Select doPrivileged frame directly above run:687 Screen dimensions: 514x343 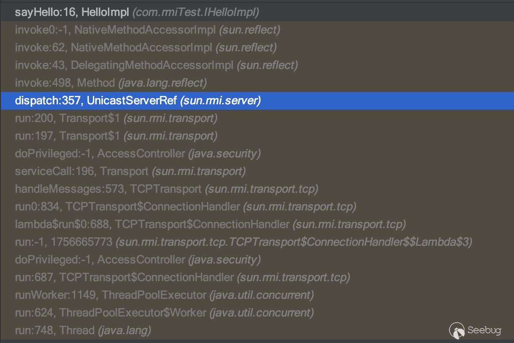click(x=137, y=259)
